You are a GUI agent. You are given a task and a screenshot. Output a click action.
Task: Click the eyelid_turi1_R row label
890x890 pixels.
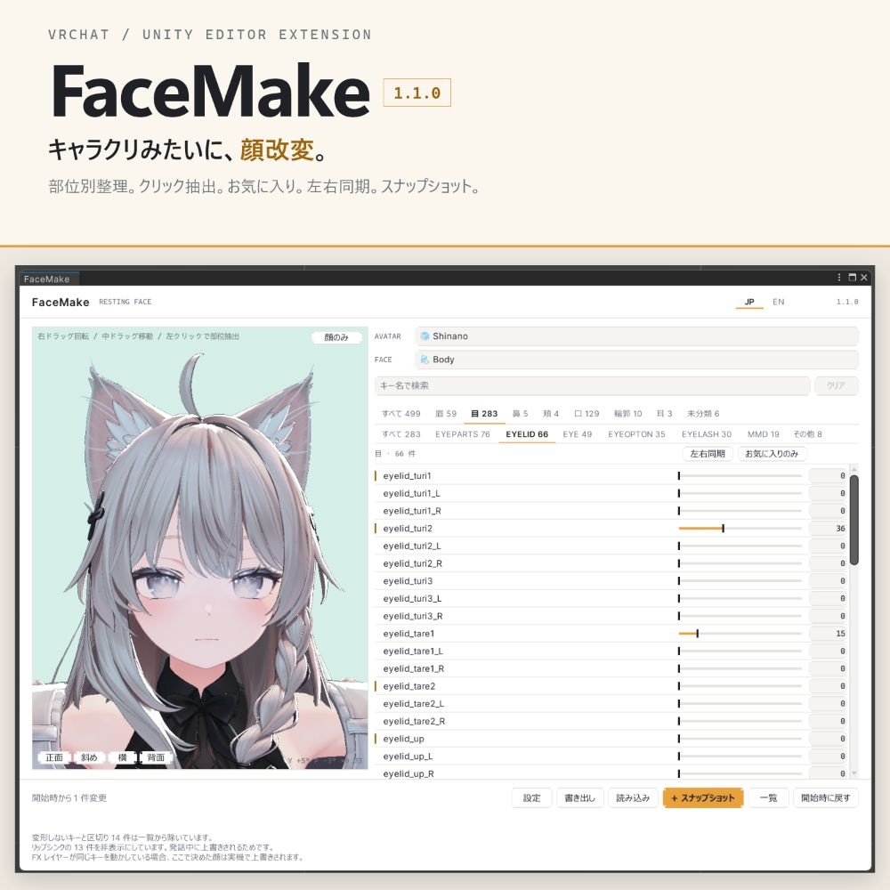411,511
